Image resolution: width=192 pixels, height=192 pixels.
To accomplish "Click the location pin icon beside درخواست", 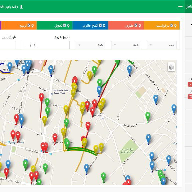I will tap(175, 26).
